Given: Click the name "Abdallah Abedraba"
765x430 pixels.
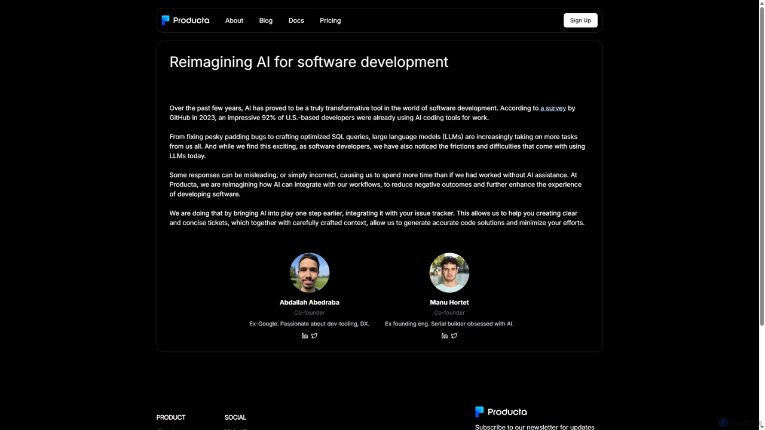Looking at the screenshot, I should point(310,302).
